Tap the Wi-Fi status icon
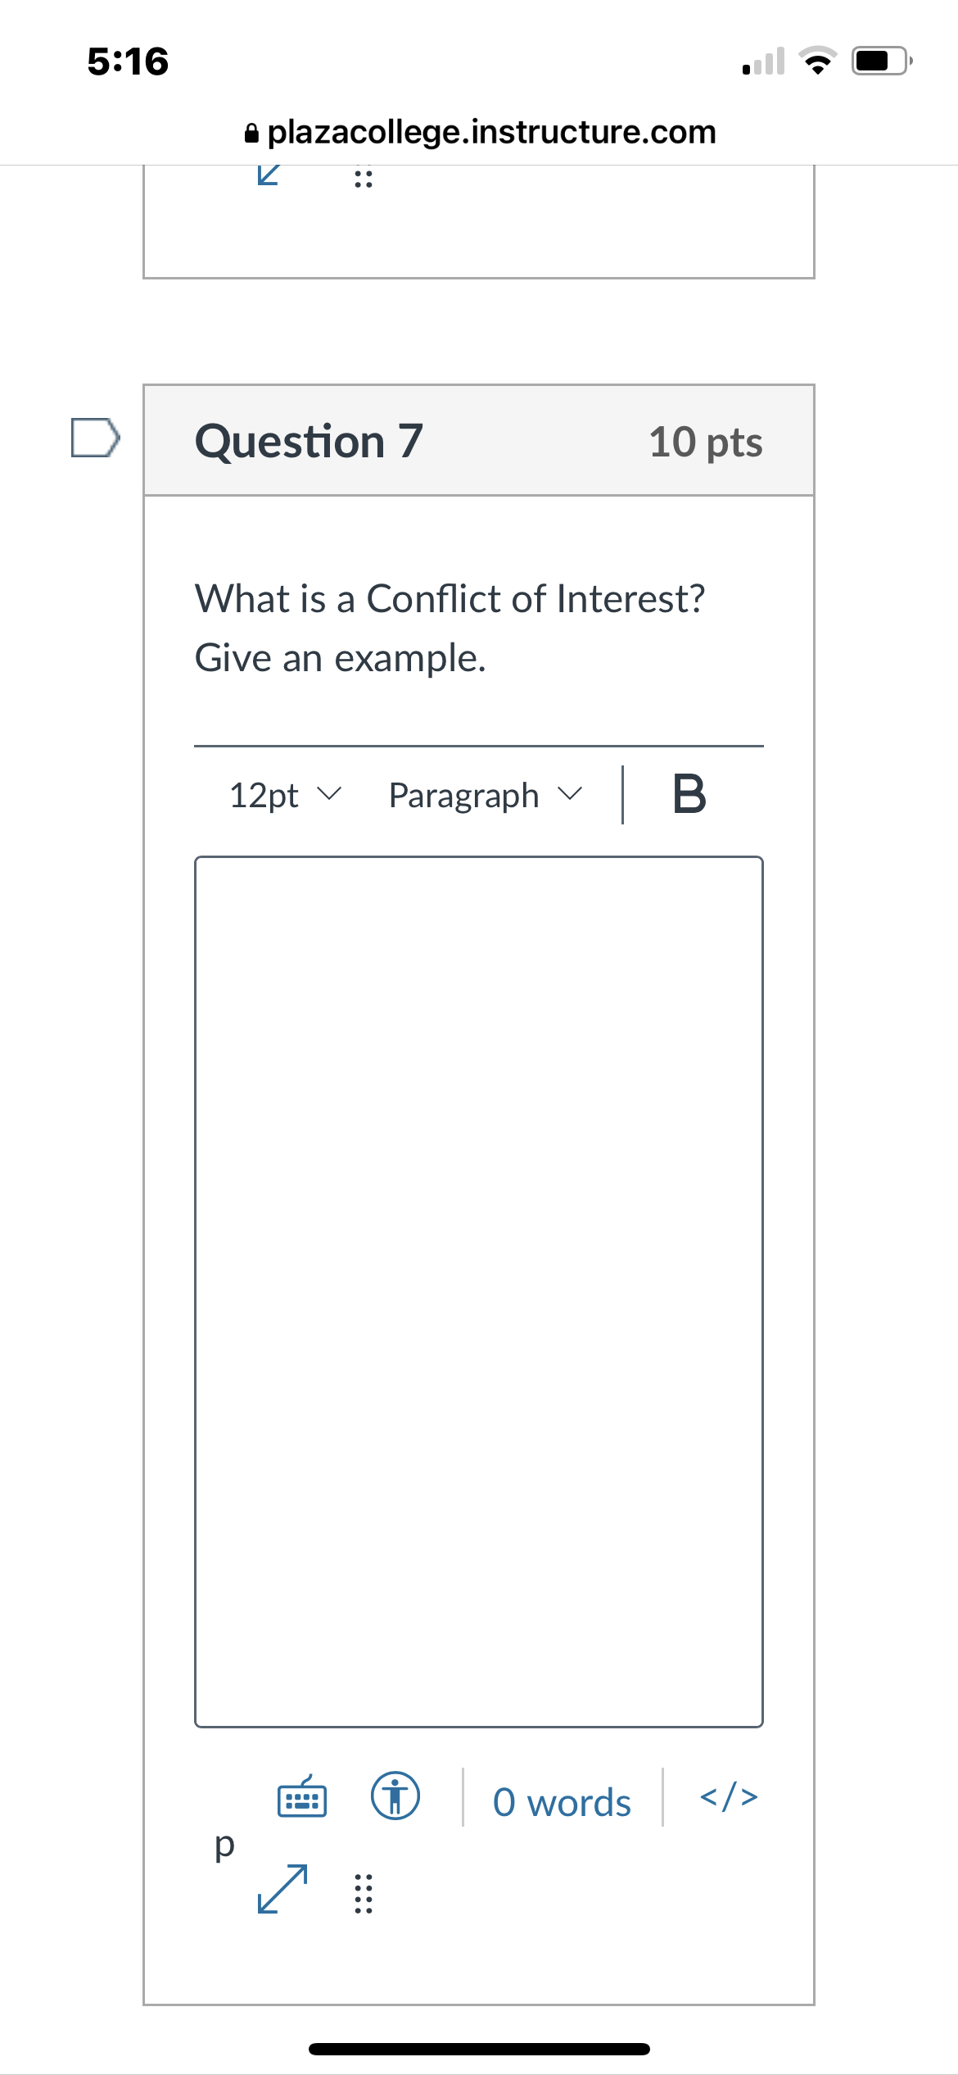 tap(817, 61)
